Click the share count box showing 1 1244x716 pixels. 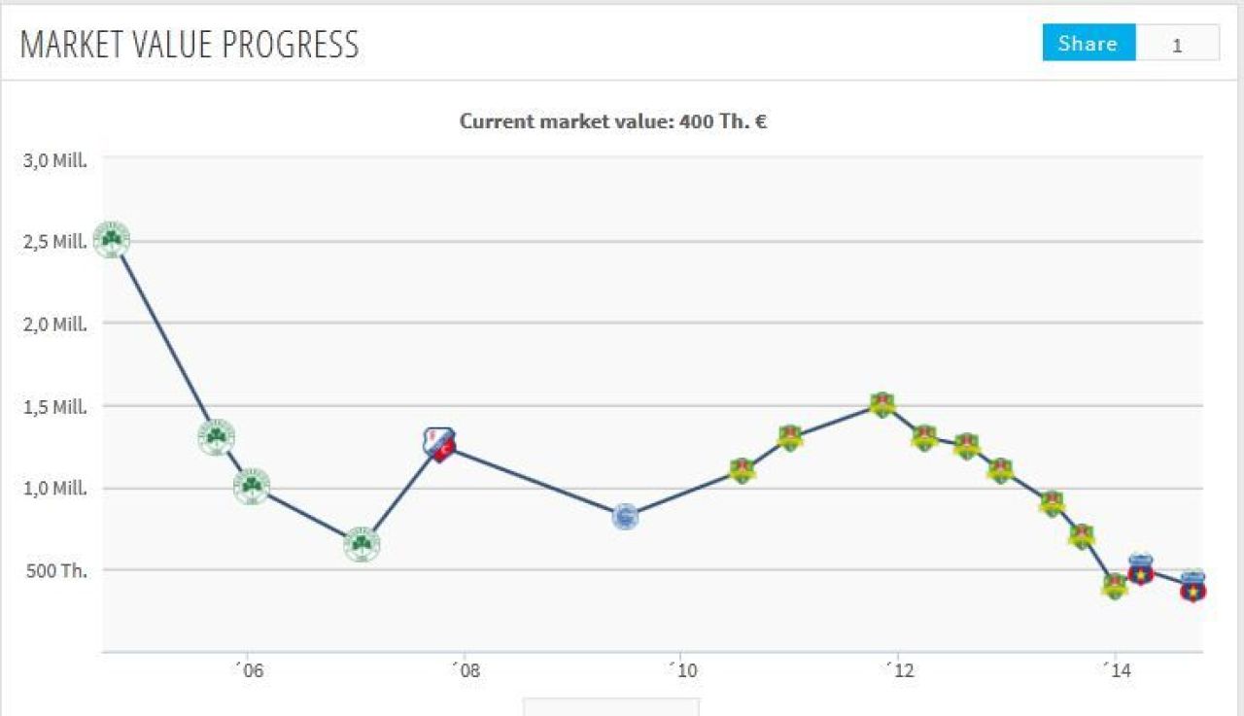pyautogui.click(x=1177, y=44)
